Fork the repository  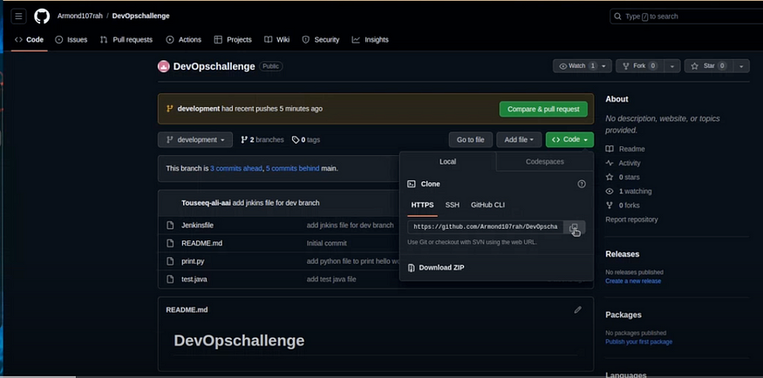pos(640,66)
